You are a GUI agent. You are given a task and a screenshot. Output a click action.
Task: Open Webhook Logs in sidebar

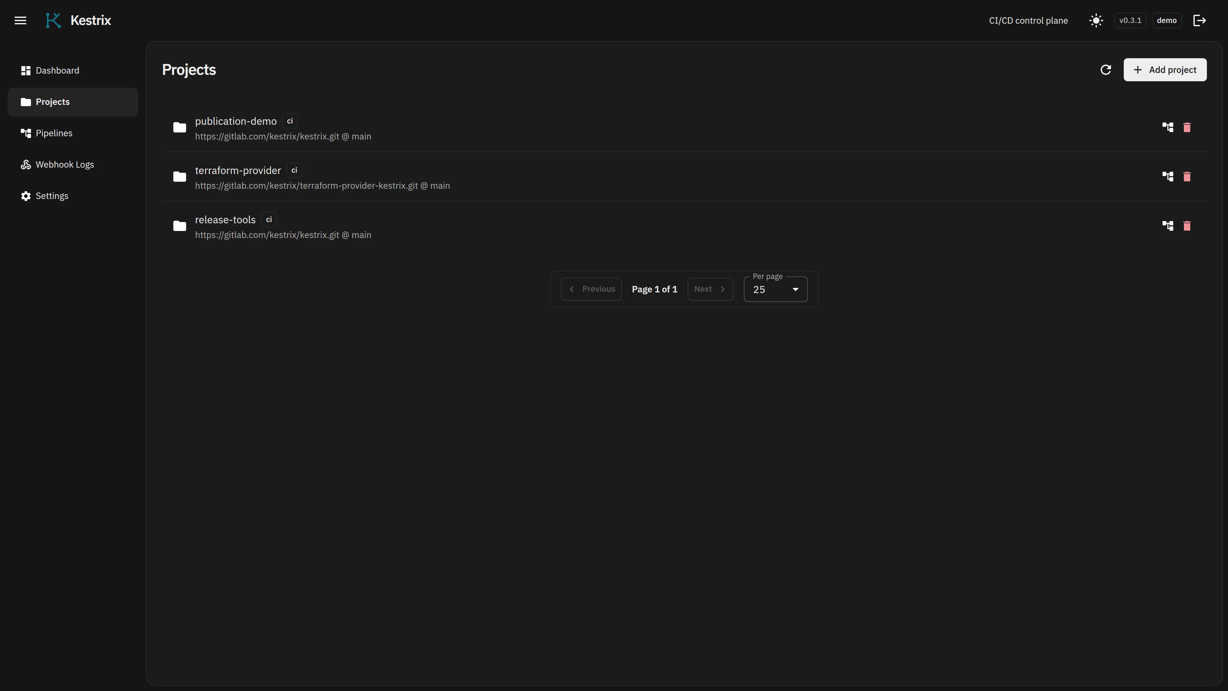coord(73,164)
